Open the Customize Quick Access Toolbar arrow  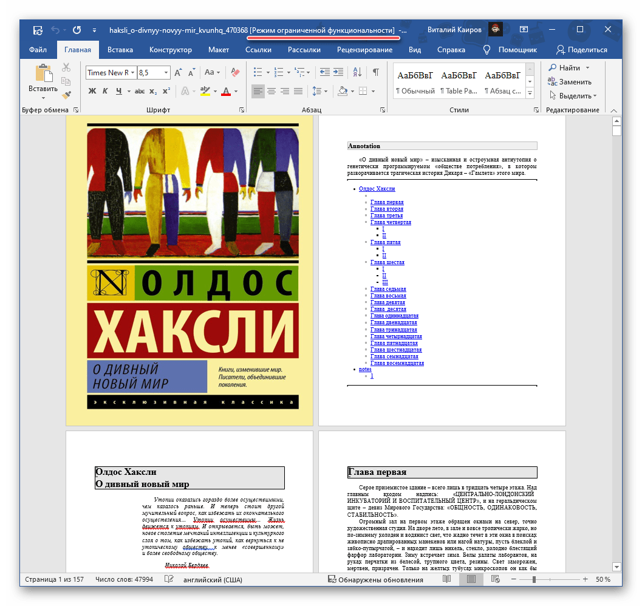[95, 30]
